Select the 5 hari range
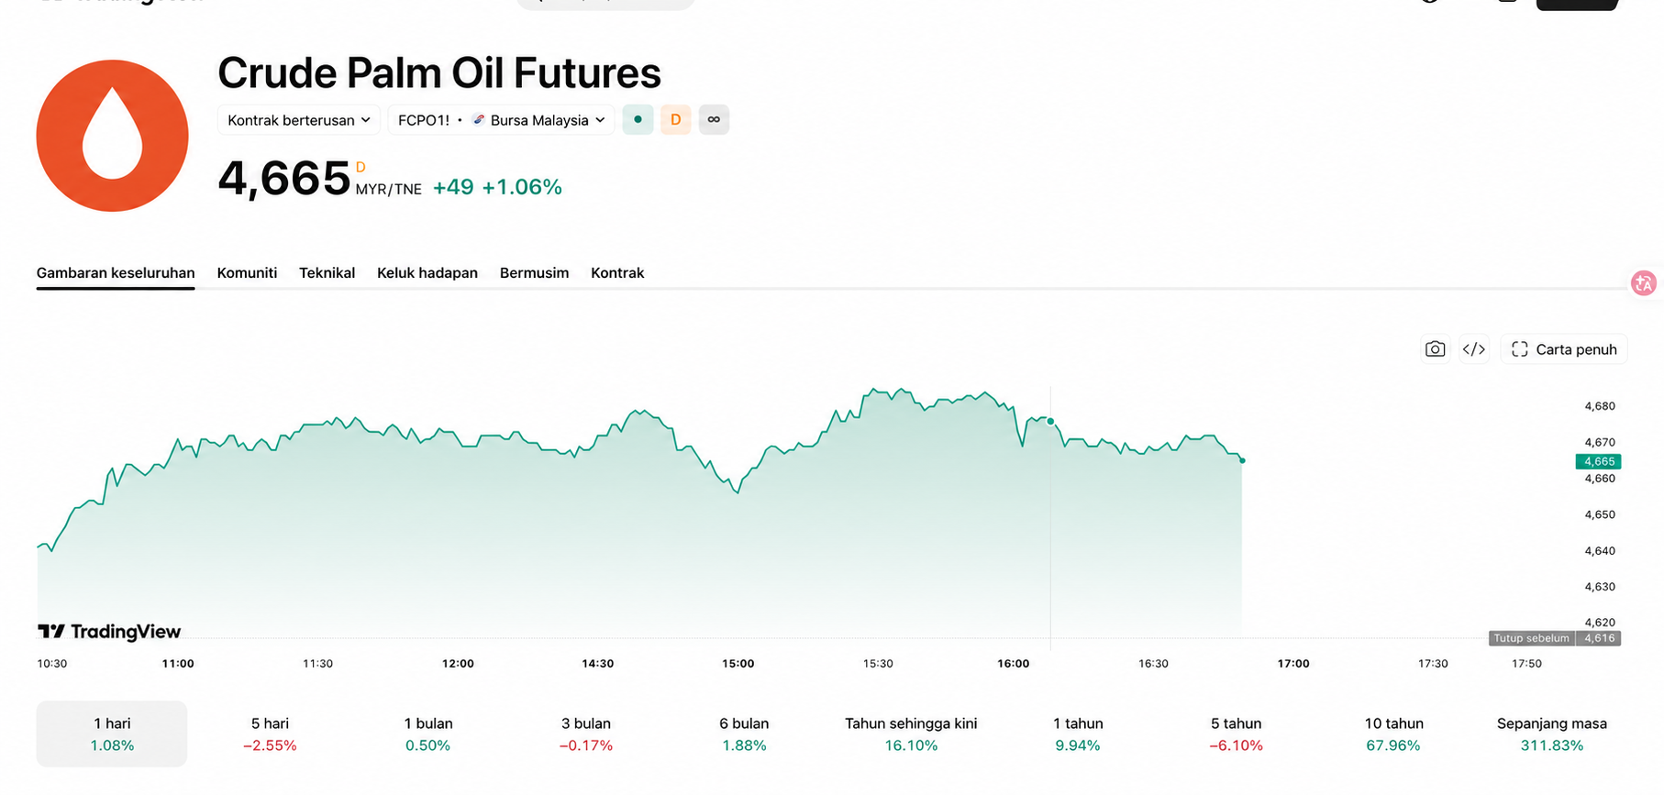Screen dimensions: 1664x795 [270, 734]
